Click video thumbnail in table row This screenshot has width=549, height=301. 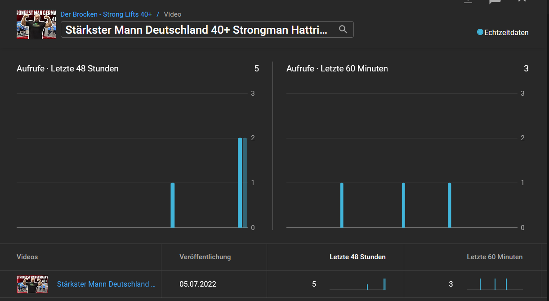point(33,284)
